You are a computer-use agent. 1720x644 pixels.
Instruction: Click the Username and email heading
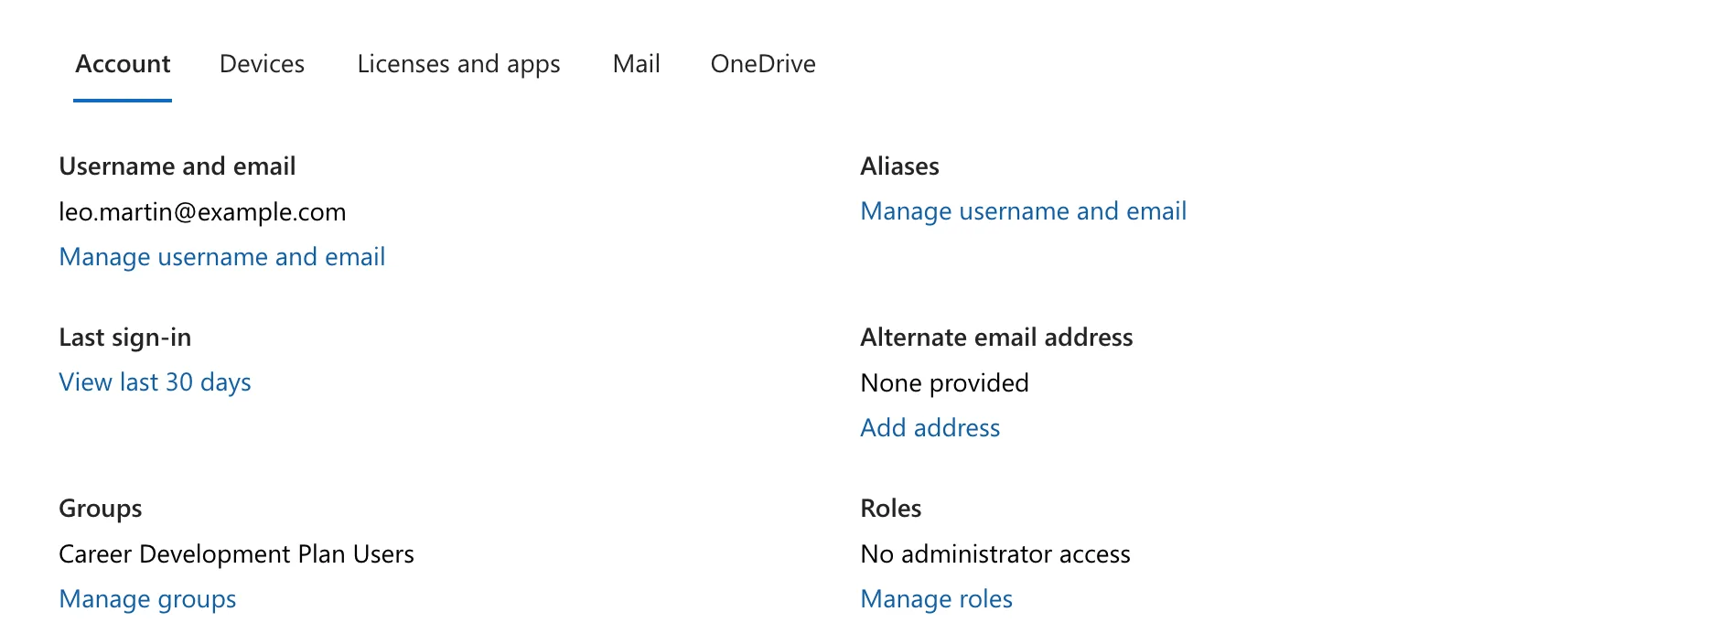pos(177,166)
